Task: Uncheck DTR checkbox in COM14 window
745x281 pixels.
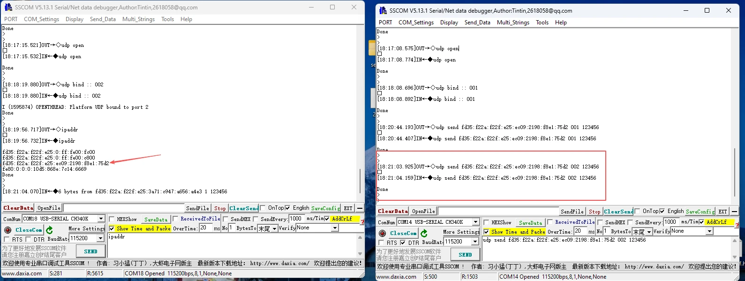Action: [402, 243]
